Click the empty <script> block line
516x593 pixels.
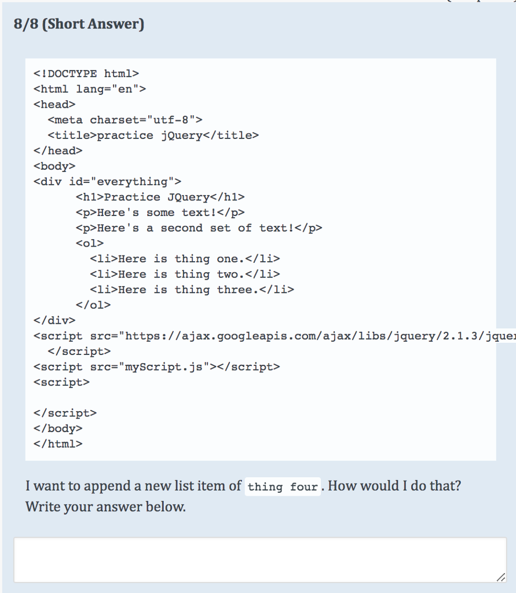coord(58,382)
